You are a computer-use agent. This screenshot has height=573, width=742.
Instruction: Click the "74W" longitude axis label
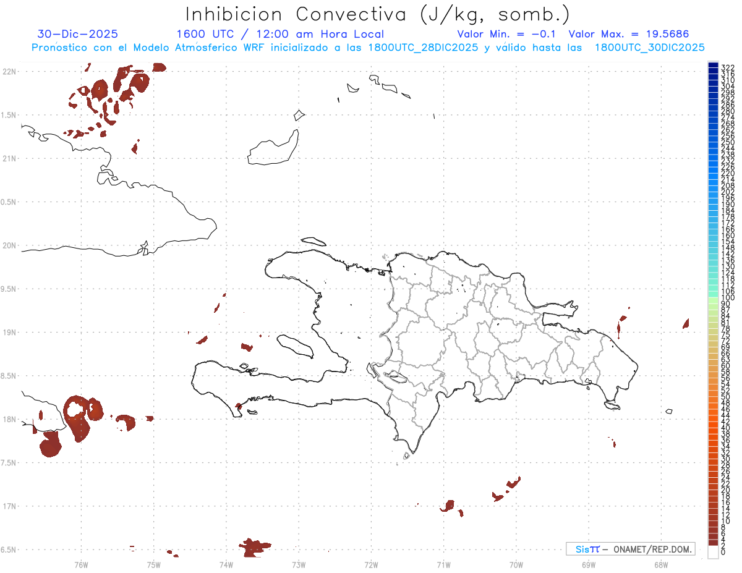point(226,565)
